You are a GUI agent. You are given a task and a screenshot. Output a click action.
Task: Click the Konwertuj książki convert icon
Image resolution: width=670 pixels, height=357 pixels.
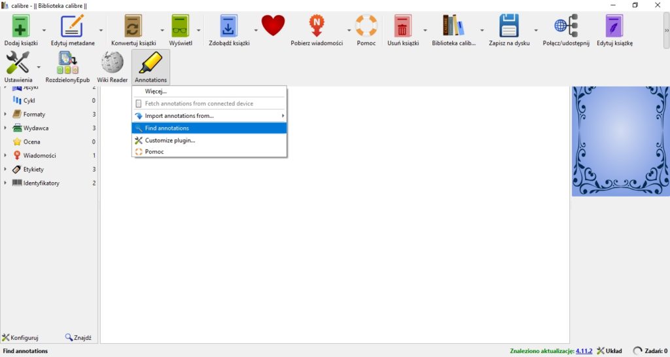[x=133, y=26]
